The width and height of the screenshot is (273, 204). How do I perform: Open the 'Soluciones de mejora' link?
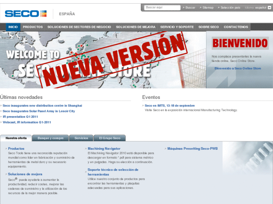pos(25,174)
